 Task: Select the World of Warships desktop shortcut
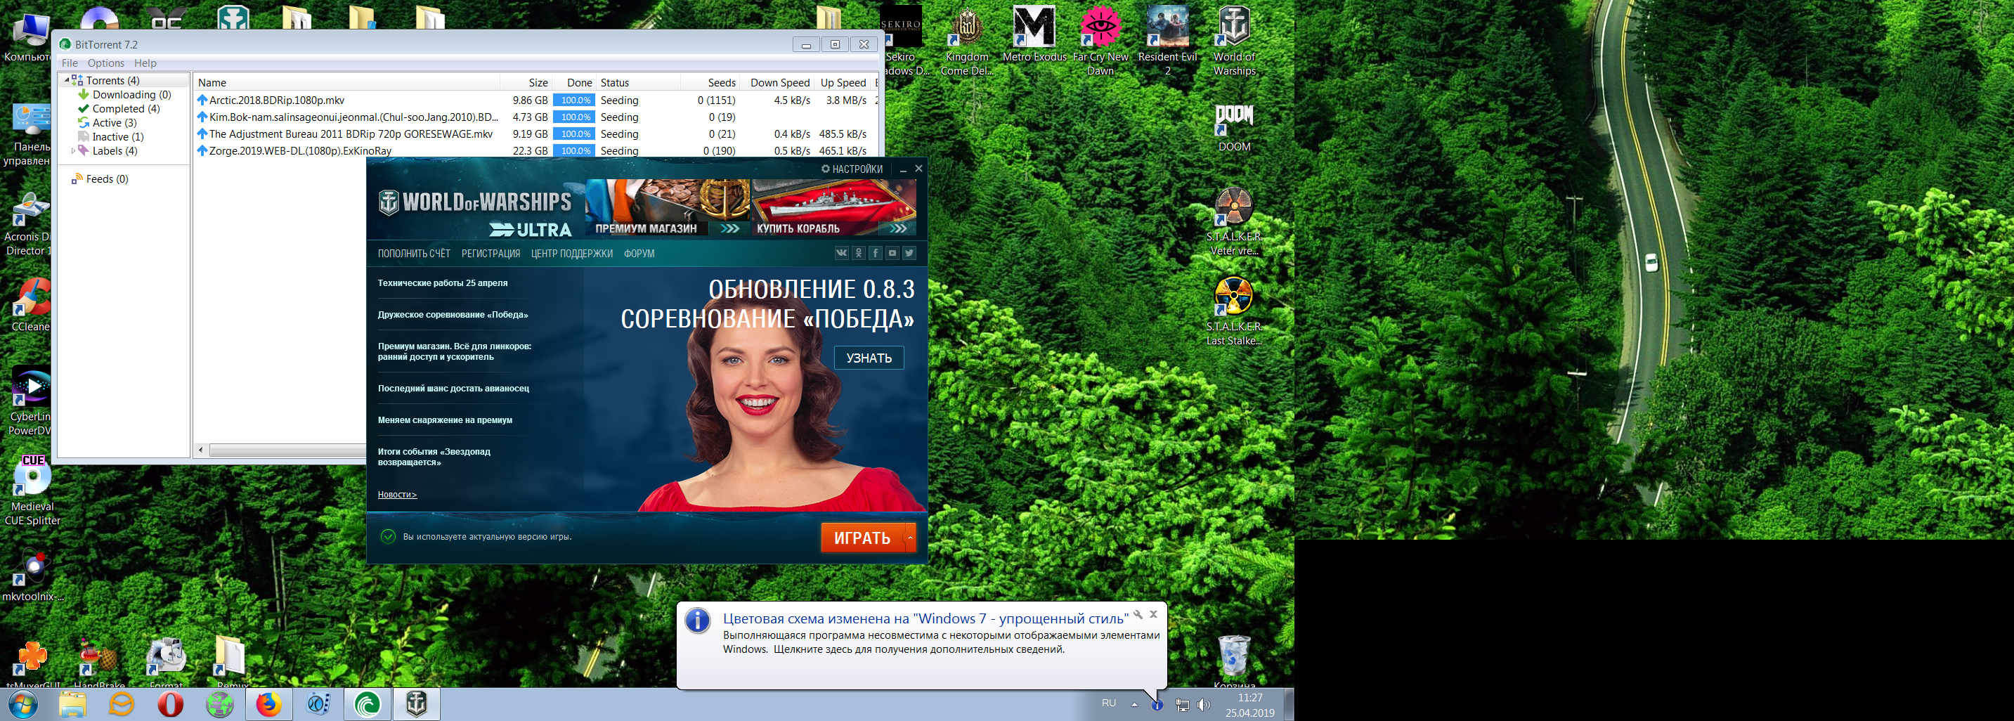pyautogui.click(x=1235, y=41)
